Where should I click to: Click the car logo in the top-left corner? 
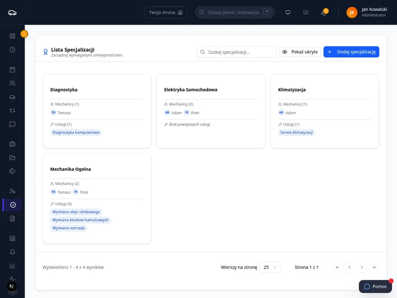click(12, 13)
